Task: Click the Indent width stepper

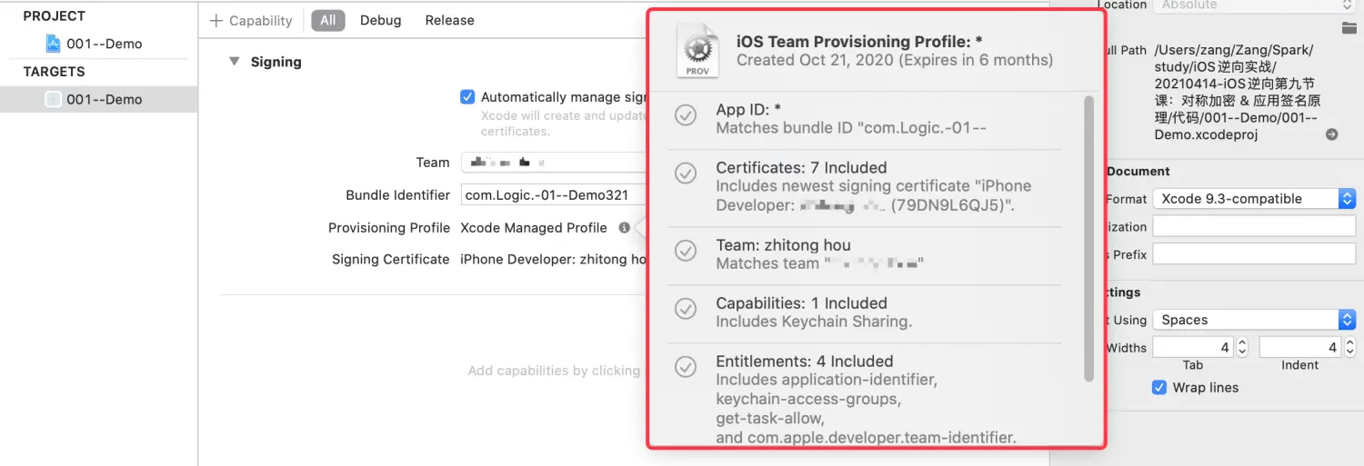Action: click(1349, 347)
